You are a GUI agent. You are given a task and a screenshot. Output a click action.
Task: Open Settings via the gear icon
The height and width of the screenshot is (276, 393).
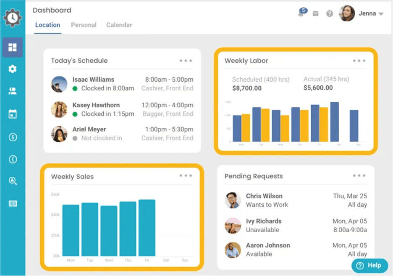pos(13,69)
